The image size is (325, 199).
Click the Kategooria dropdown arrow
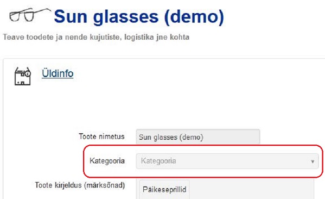click(x=313, y=161)
